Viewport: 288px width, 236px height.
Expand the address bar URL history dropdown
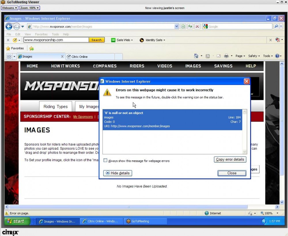pyautogui.click(x=177, y=26)
